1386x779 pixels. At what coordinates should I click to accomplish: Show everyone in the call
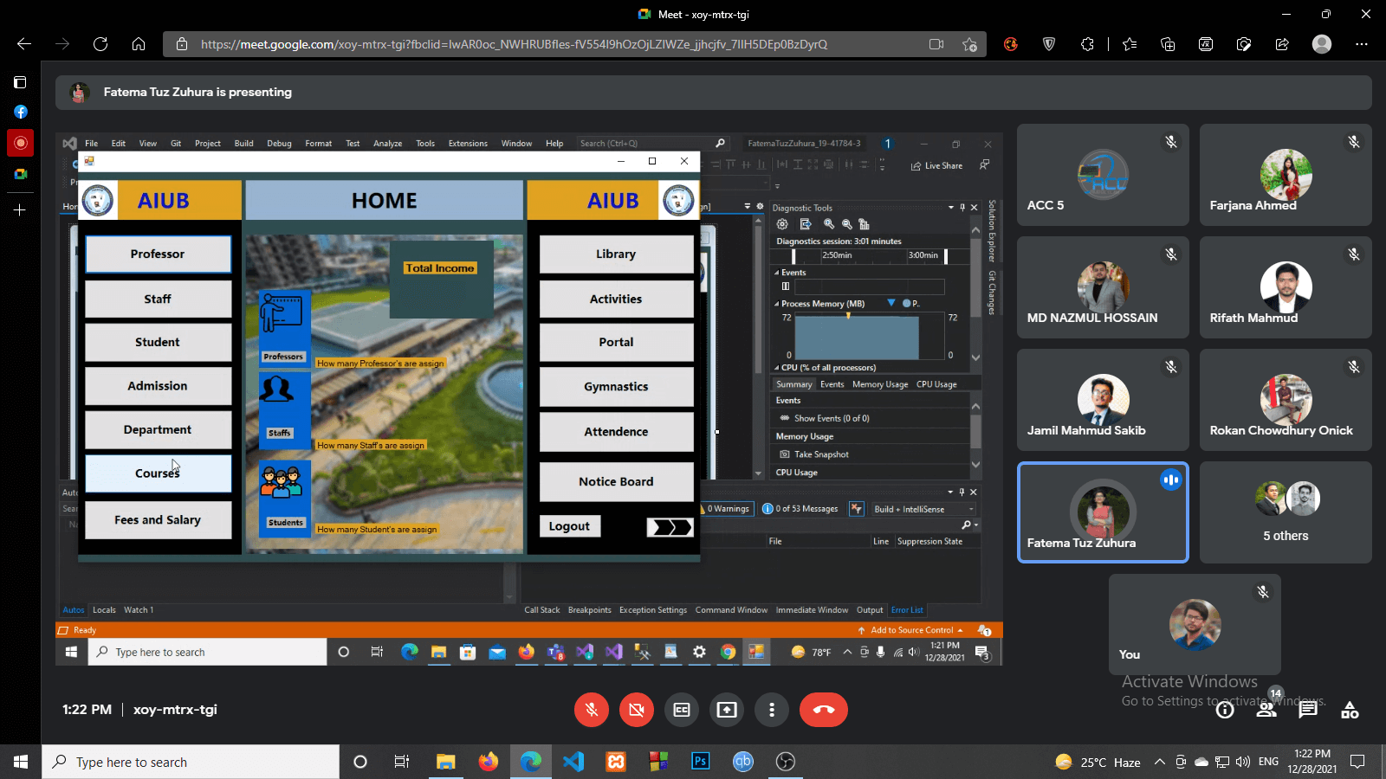pyautogui.click(x=1266, y=710)
